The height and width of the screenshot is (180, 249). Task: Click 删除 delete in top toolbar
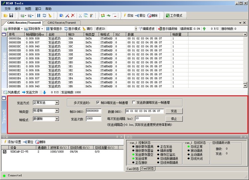pyautogui.click(x=152, y=15)
